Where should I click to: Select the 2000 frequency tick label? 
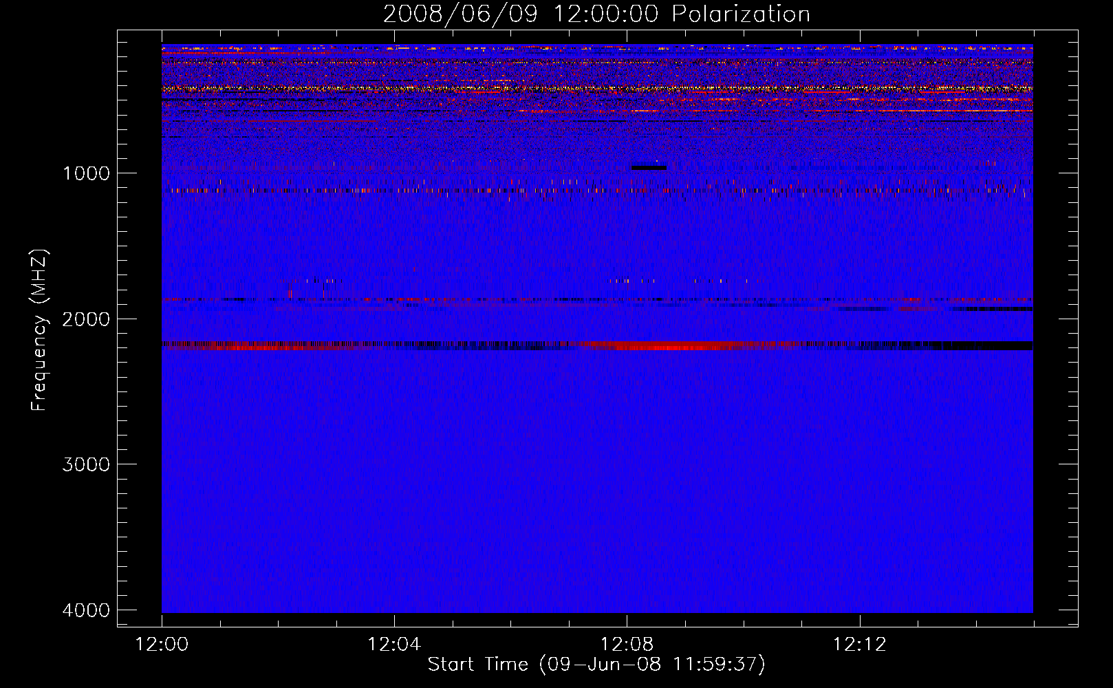(86, 319)
